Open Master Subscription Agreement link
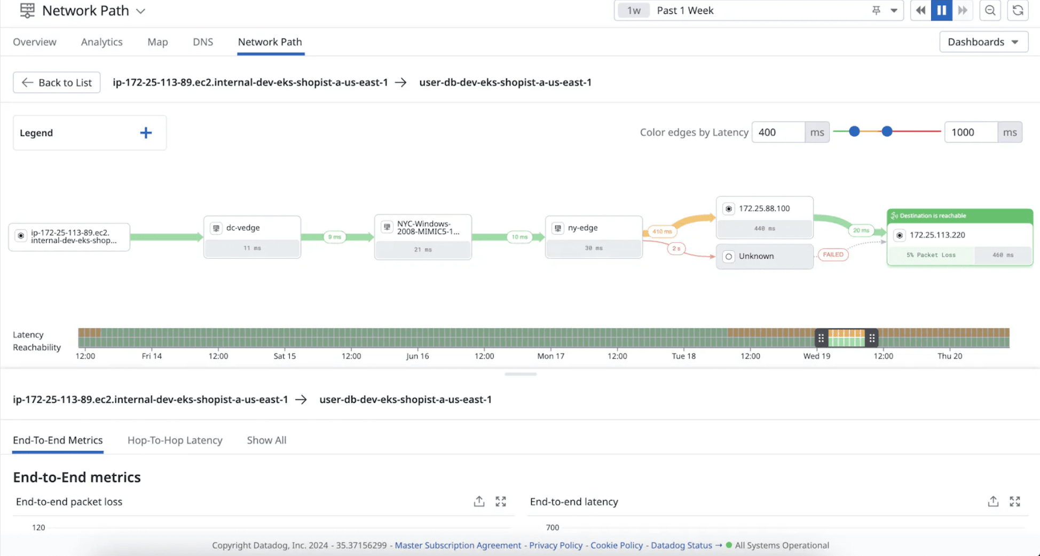Image resolution: width=1040 pixels, height=556 pixels. (x=458, y=545)
